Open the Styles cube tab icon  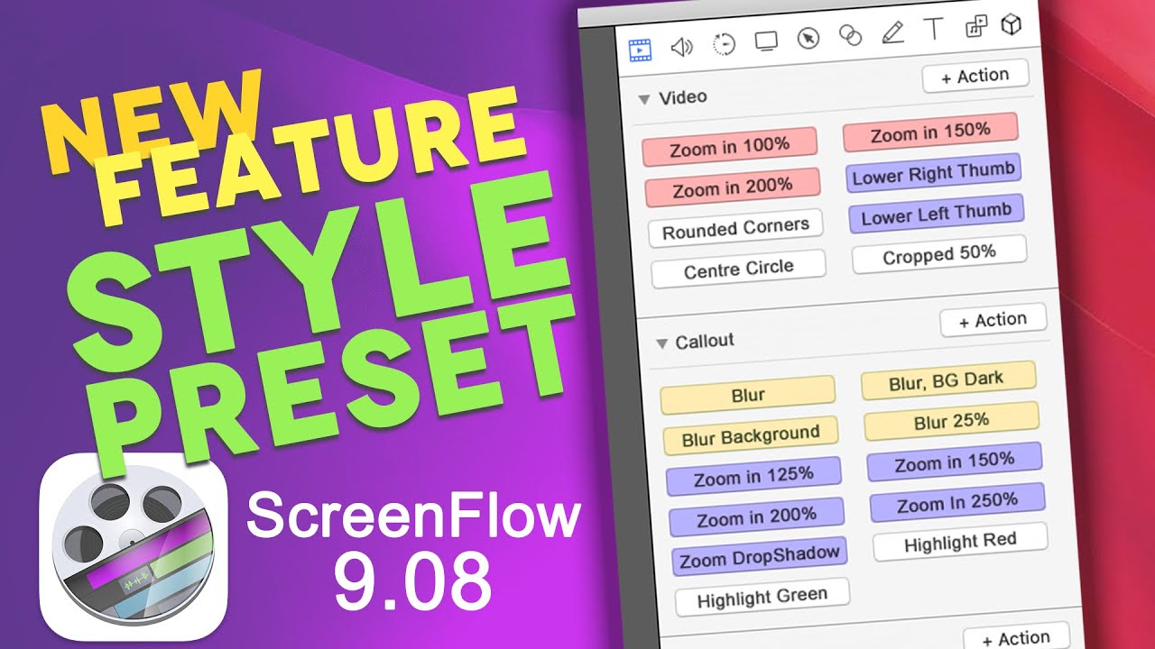(x=1012, y=24)
